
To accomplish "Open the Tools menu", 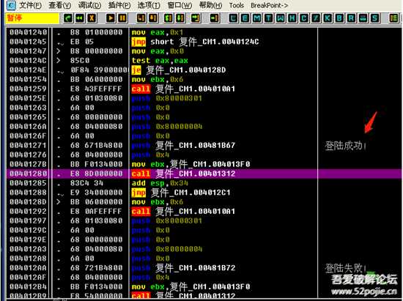I will click(x=237, y=5).
